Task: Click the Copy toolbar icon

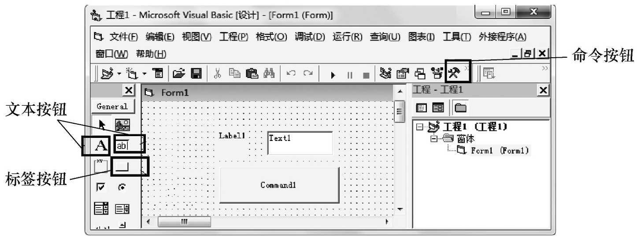Action: (x=235, y=74)
